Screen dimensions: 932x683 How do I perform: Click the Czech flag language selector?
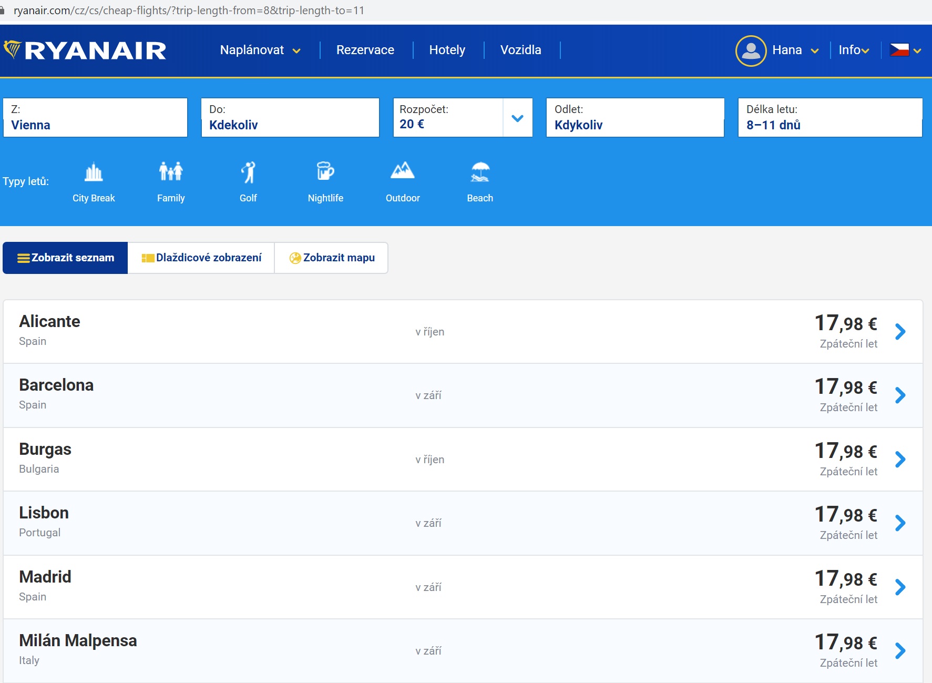pos(900,50)
